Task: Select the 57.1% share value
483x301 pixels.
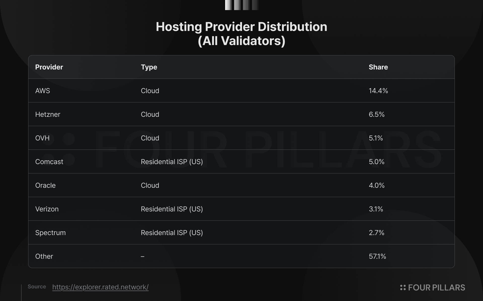Action: [377, 256]
